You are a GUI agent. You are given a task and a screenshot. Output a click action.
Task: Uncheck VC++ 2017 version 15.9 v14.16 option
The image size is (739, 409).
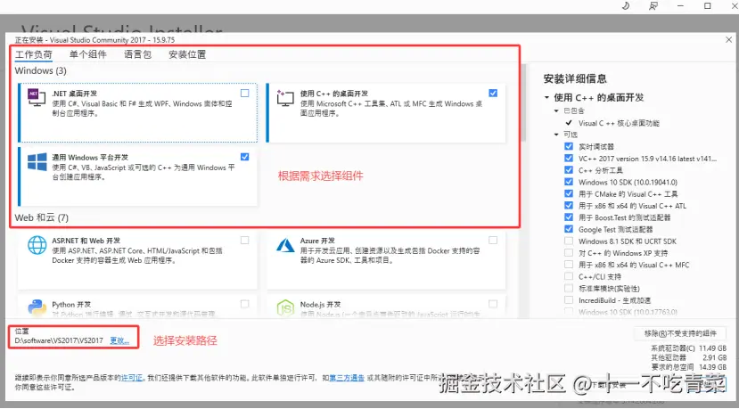coord(569,159)
